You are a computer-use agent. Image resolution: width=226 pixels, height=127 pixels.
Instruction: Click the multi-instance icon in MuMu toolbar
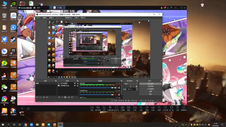(104, 108)
